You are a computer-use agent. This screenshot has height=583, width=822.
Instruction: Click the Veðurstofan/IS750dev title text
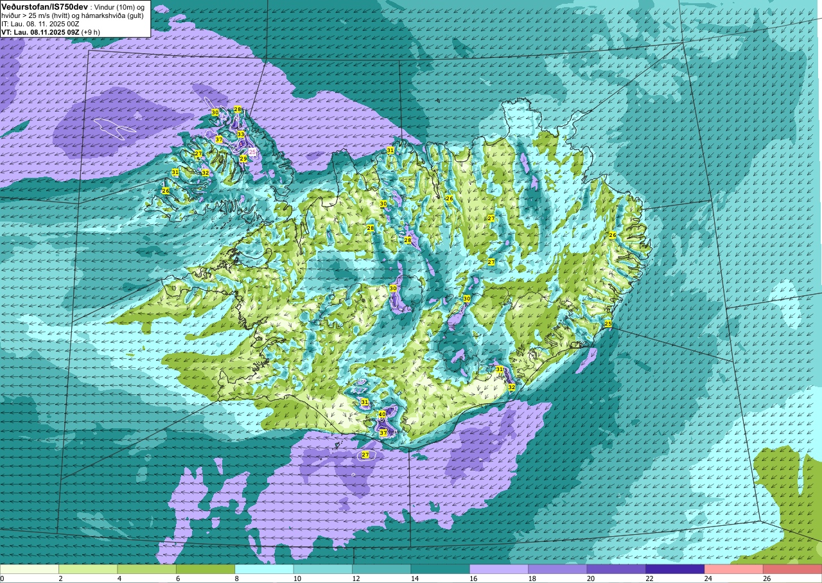pyautogui.click(x=45, y=6)
